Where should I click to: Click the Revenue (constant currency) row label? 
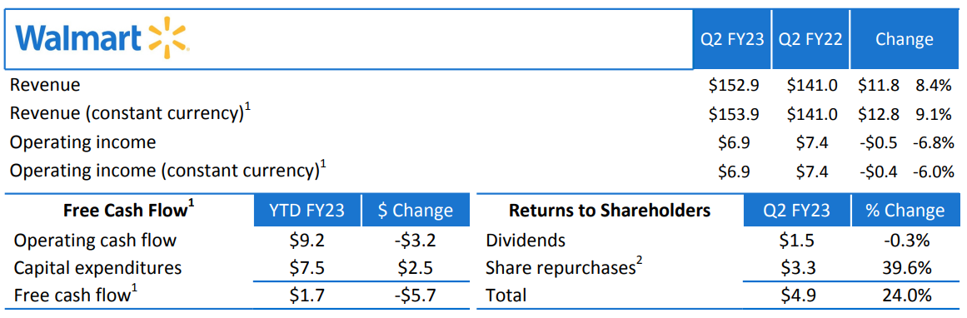(129, 112)
